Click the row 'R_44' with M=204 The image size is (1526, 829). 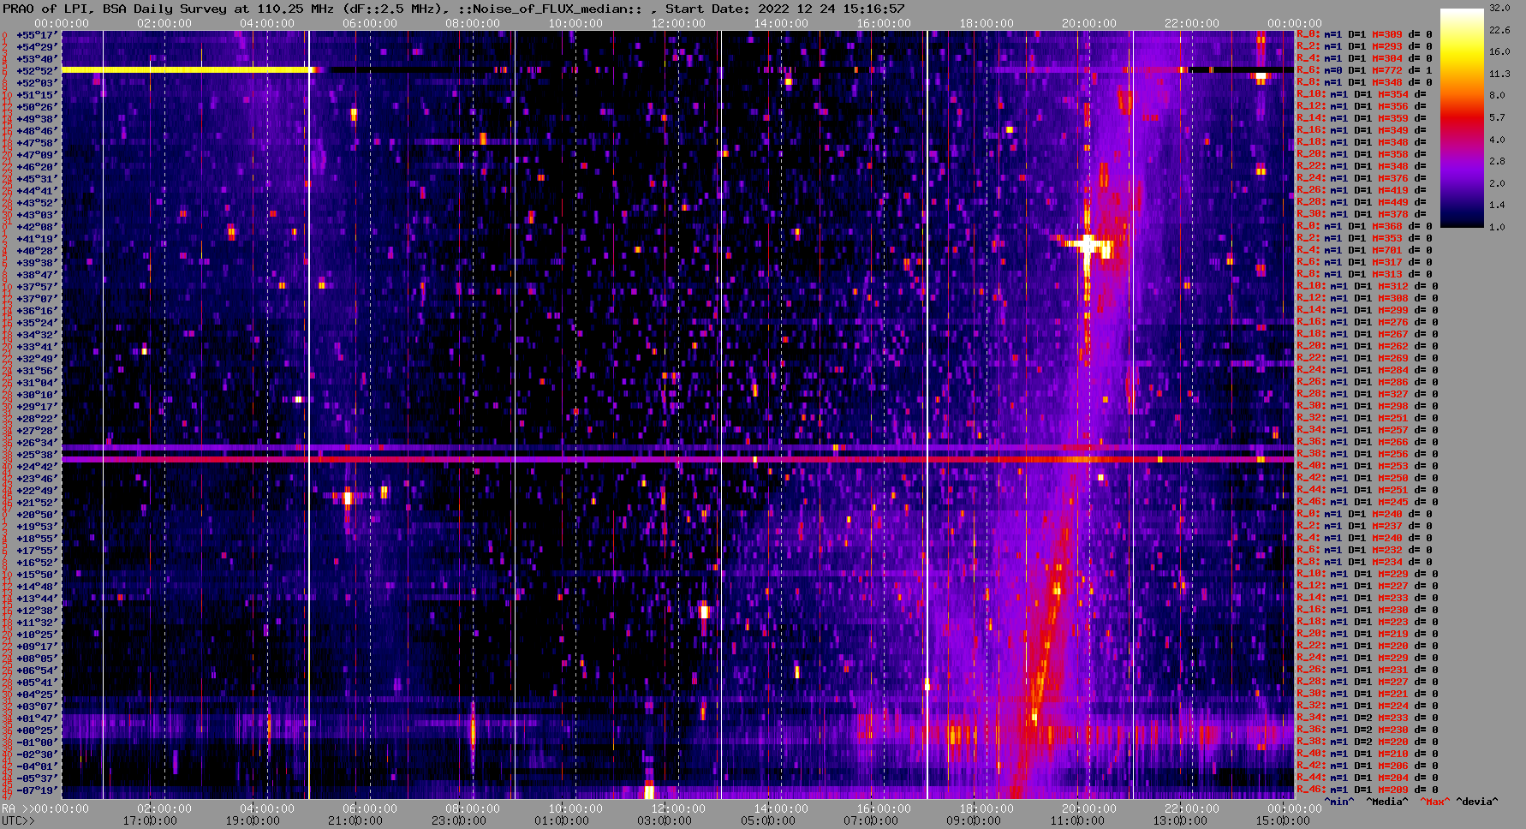point(1368,778)
